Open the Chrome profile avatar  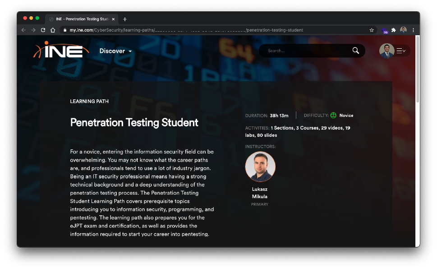pyautogui.click(x=403, y=30)
